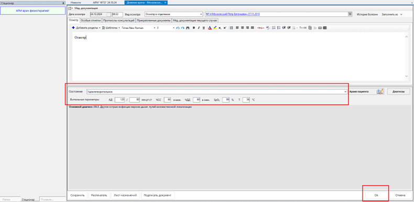Click Подписать документ button
Image resolution: width=414 pixels, height=202 pixels.
[158, 195]
